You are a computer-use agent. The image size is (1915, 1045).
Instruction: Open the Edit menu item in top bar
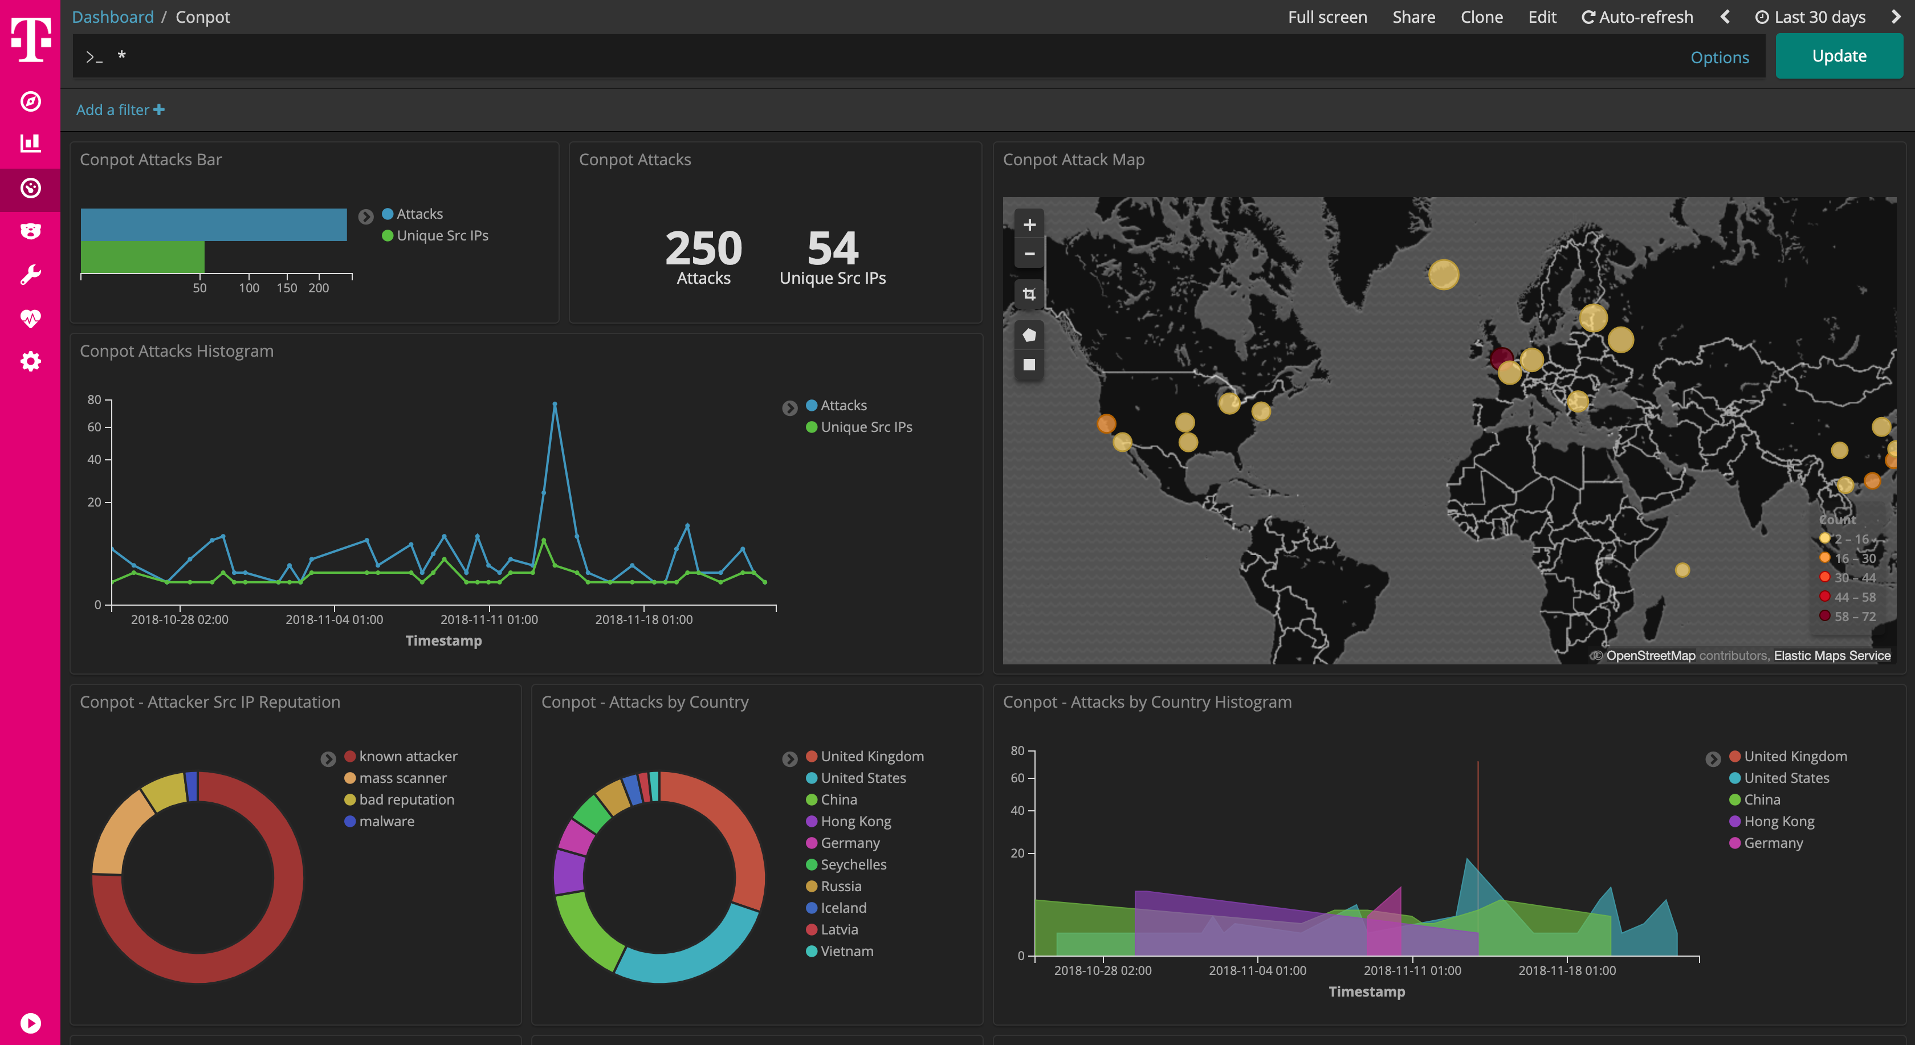pyautogui.click(x=1542, y=17)
